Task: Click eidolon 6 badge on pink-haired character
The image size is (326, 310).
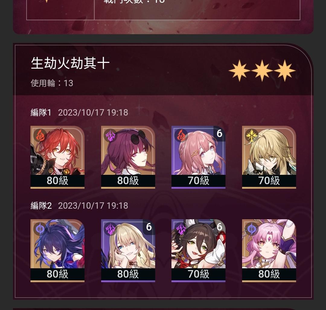Action: [219, 134]
